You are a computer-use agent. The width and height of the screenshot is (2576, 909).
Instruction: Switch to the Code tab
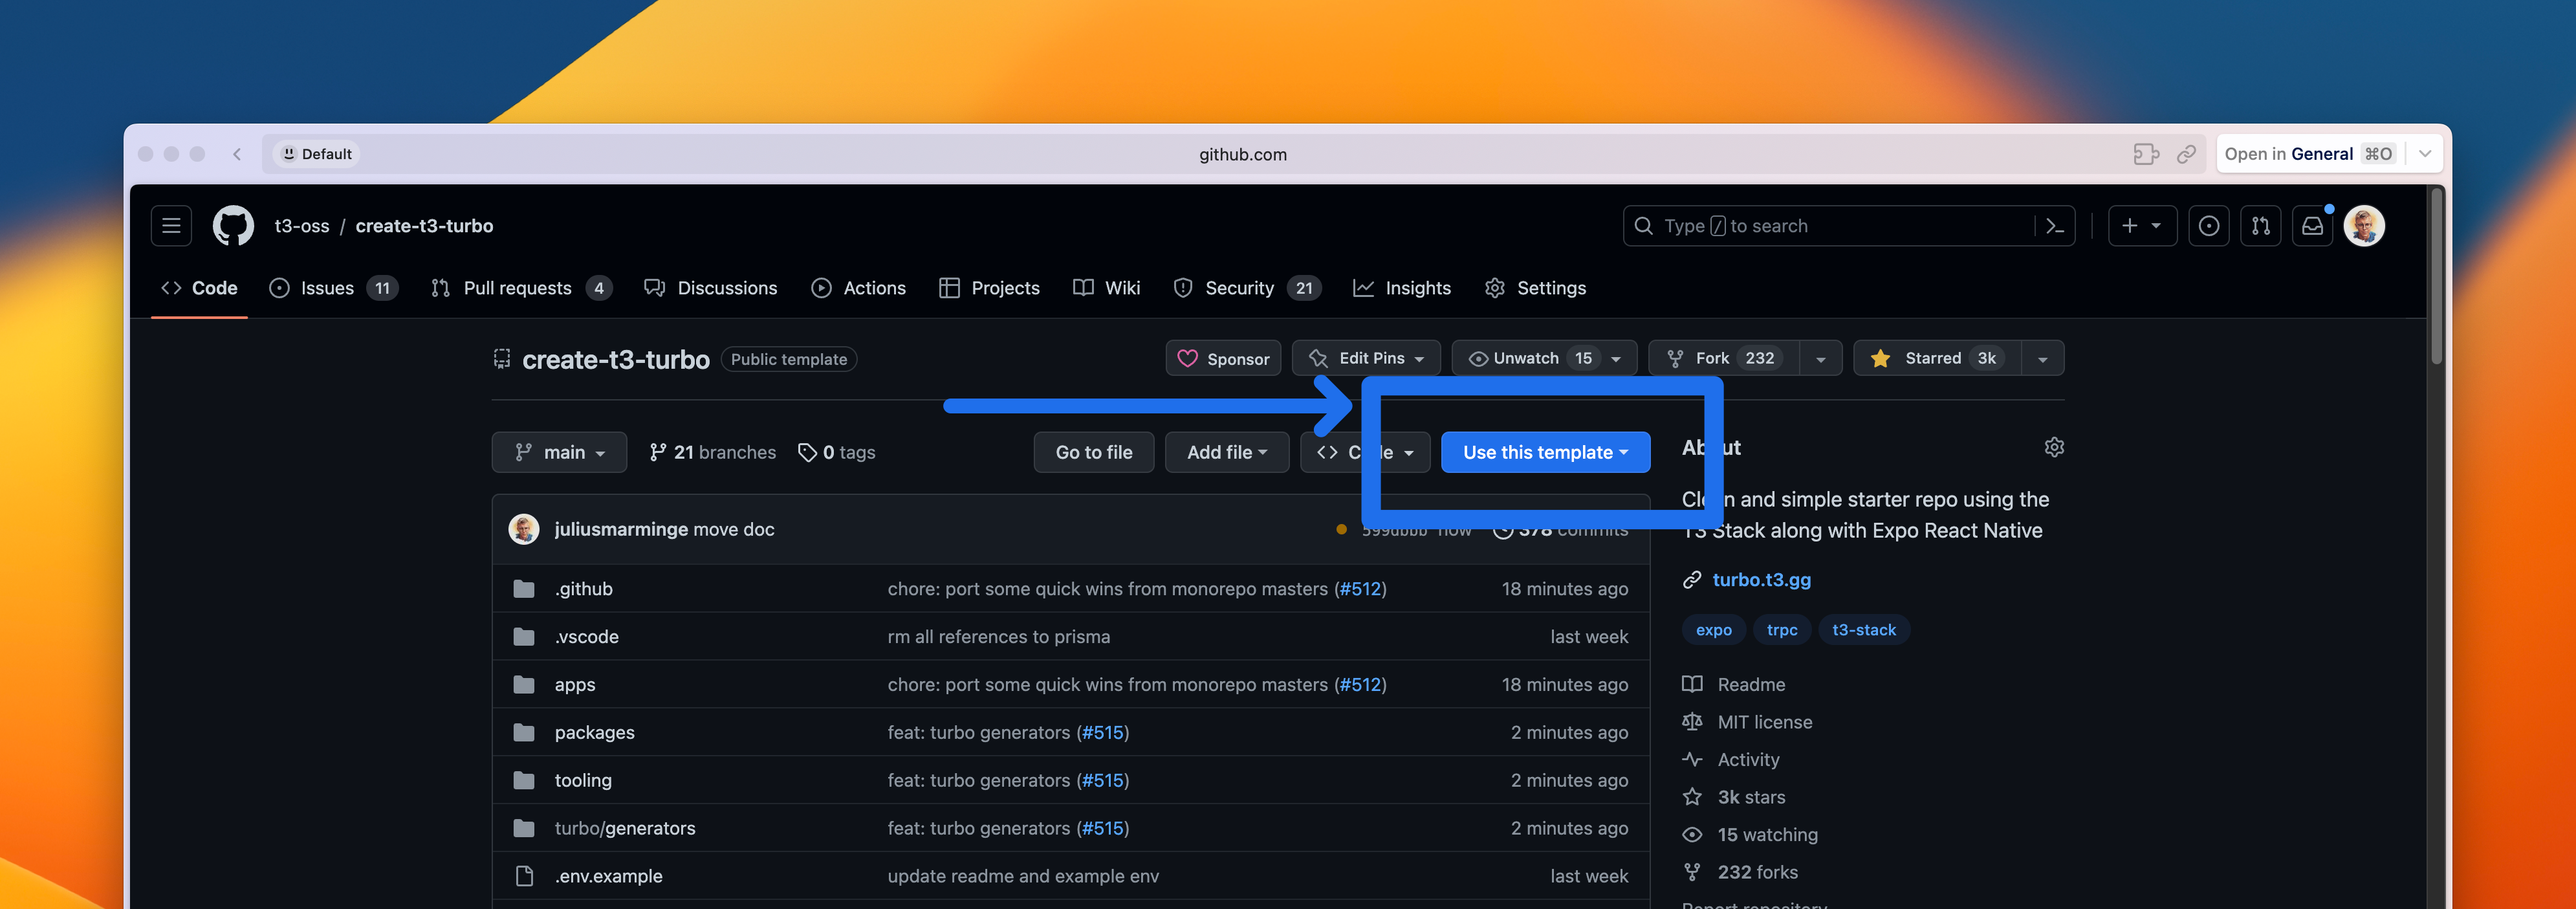[x=199, y=288]
